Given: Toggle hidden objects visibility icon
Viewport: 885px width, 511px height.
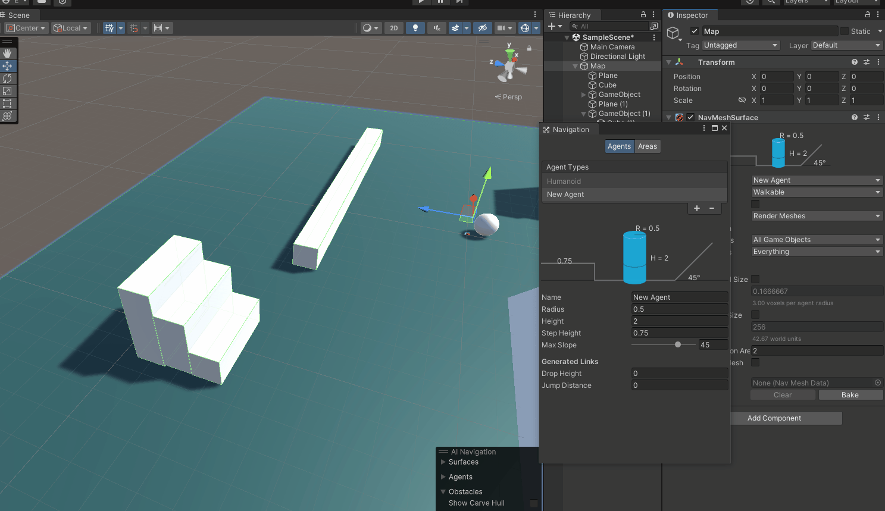Looking at the screenshot, I should 483,28.
